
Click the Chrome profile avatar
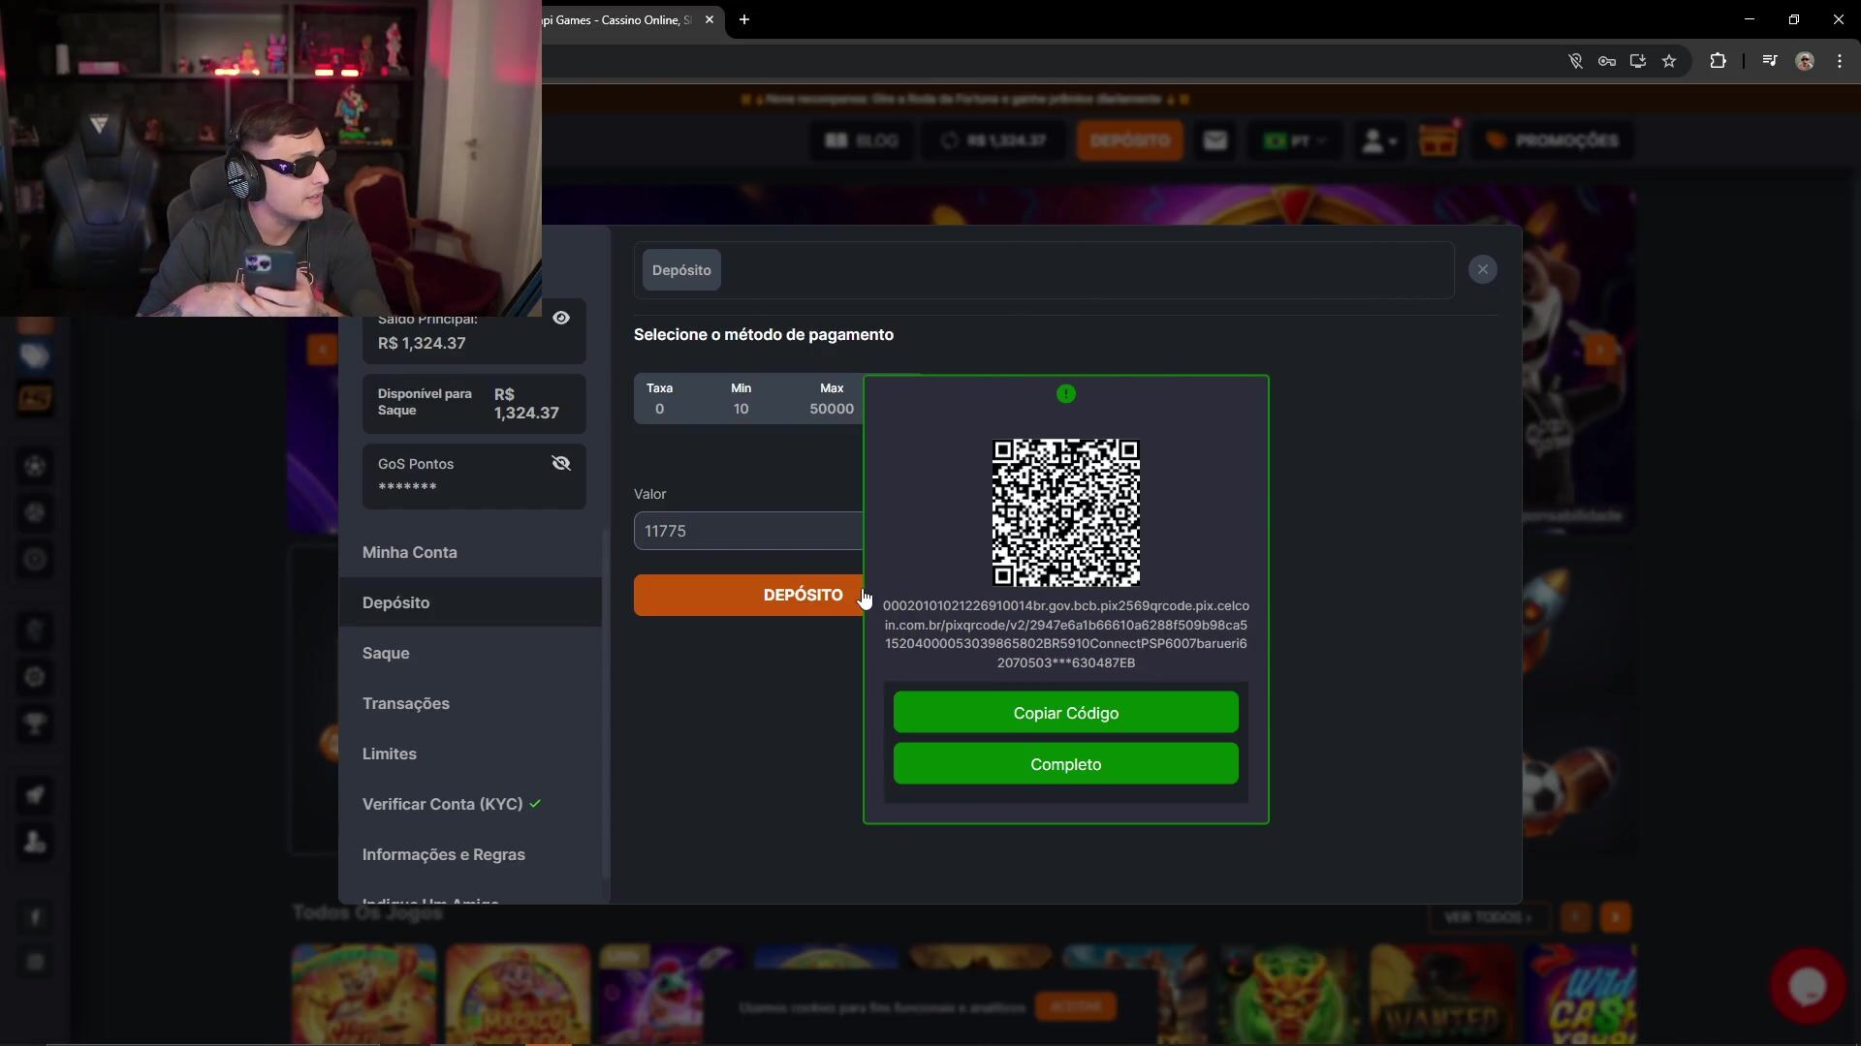pyautogui.click(x=1805, y=61)
